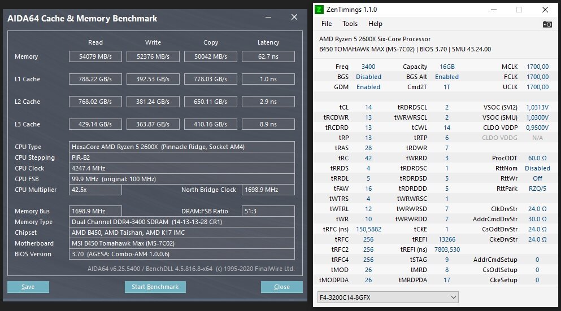Select Memory Copy value 50042 MB/s
561x311 pixels.
click(210, 56)
